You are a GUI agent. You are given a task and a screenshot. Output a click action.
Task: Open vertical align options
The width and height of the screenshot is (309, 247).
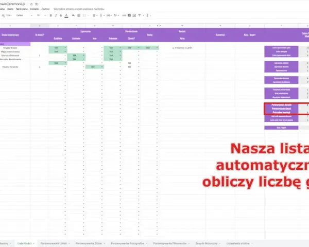point(101,15)
